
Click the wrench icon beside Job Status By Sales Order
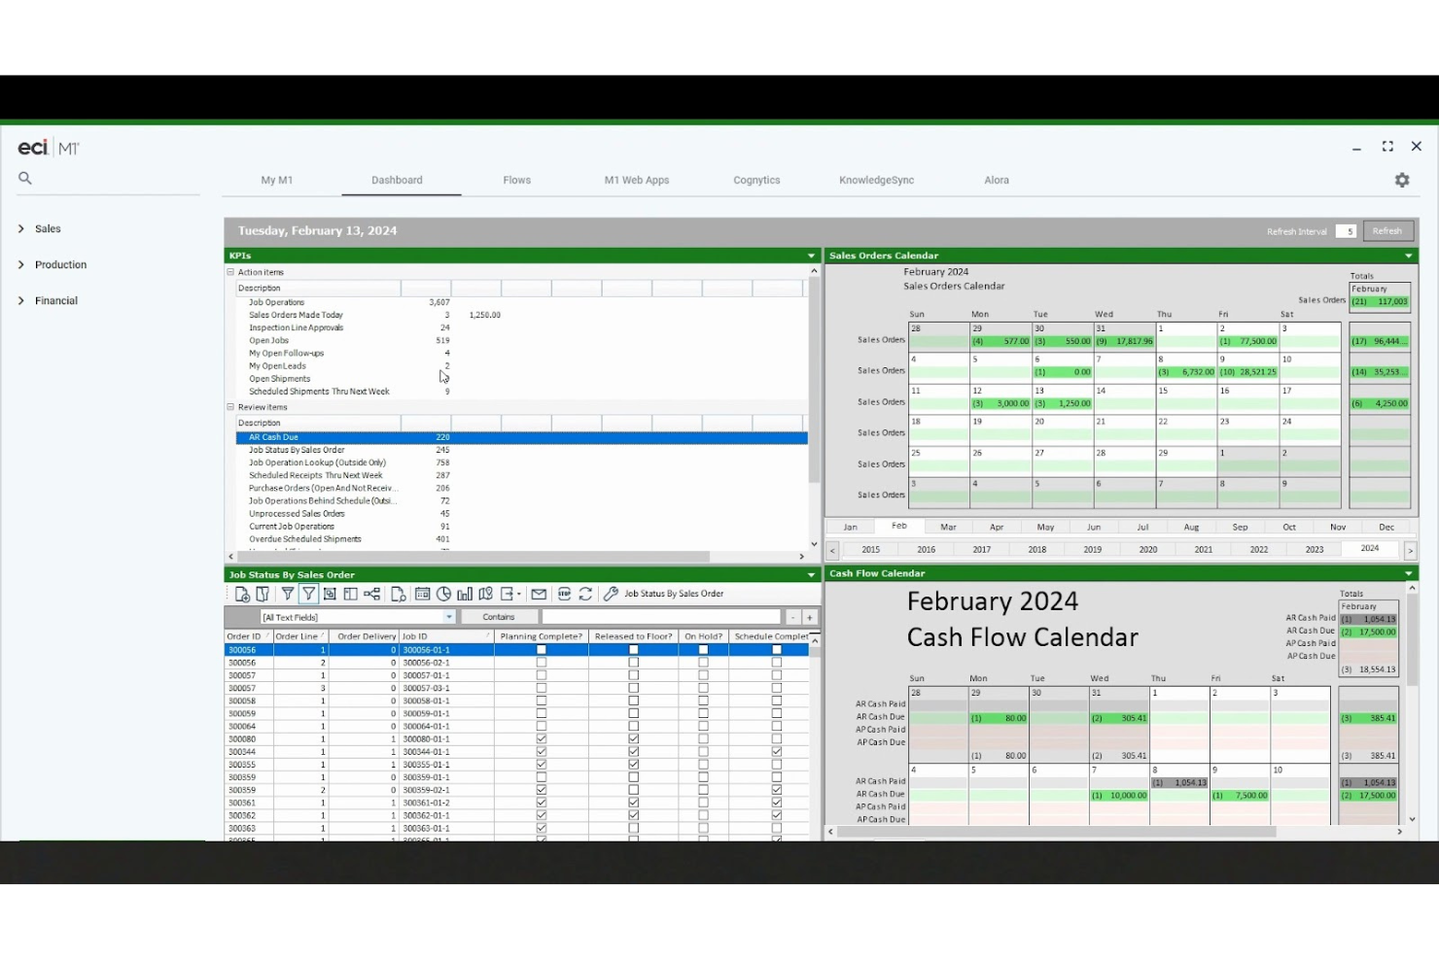point(611,594)
